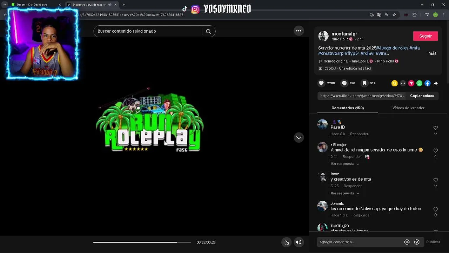The image size is (449, 253).
Task: Go to the next video with the down chevron
Action: 299,138
